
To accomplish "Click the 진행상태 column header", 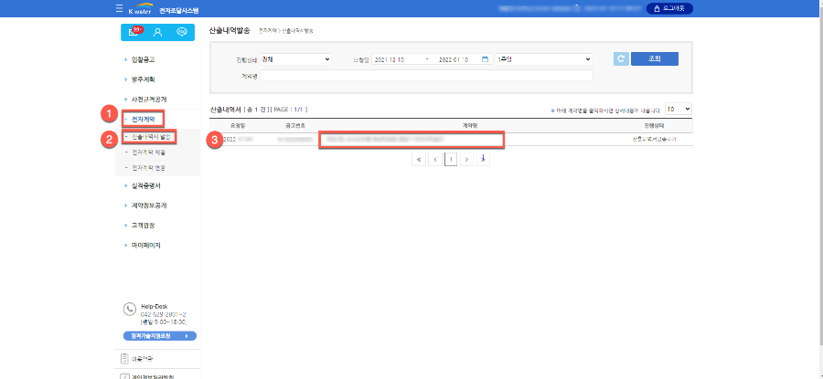I will tap(654, 126).
